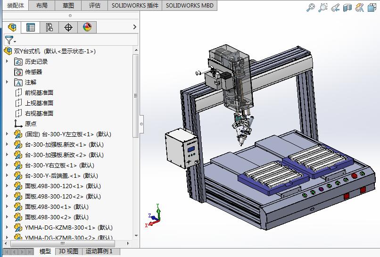Select 台-300-Y-后端盖.<1> (默认) item
Screen dimensions: 380x257
point(62,176)
